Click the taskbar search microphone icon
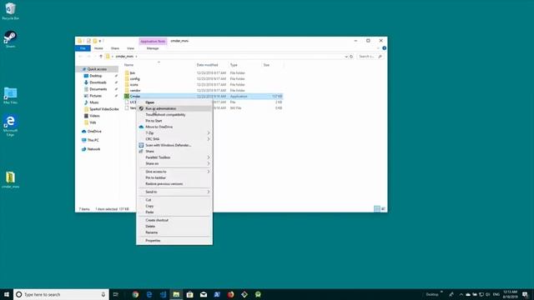 coord(103,294)
